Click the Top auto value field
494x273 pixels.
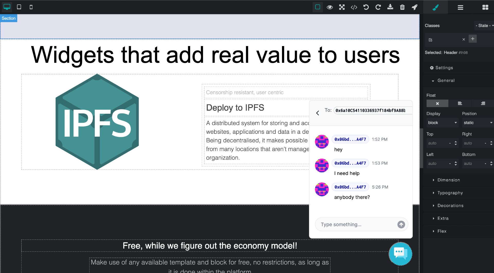(x=437, y=143)
